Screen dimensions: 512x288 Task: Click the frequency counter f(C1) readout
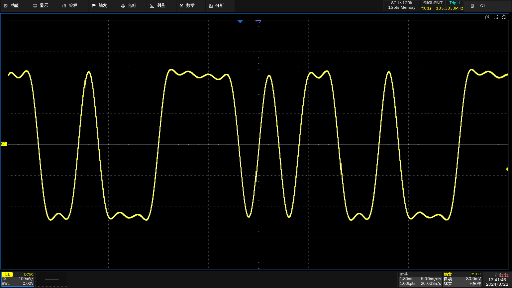pos(442,8)
